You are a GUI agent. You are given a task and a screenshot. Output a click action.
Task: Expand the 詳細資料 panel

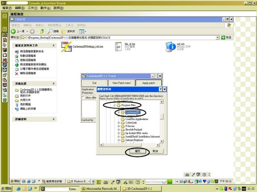(x=54, y=119)
